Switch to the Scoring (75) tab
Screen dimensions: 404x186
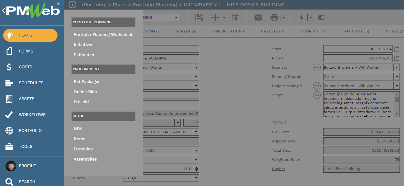coord(314,31)
